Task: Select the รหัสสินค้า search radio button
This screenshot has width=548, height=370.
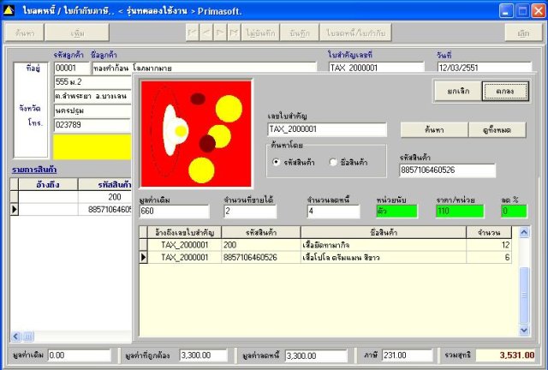Action: pyautogui.click(x=276, y=162)
